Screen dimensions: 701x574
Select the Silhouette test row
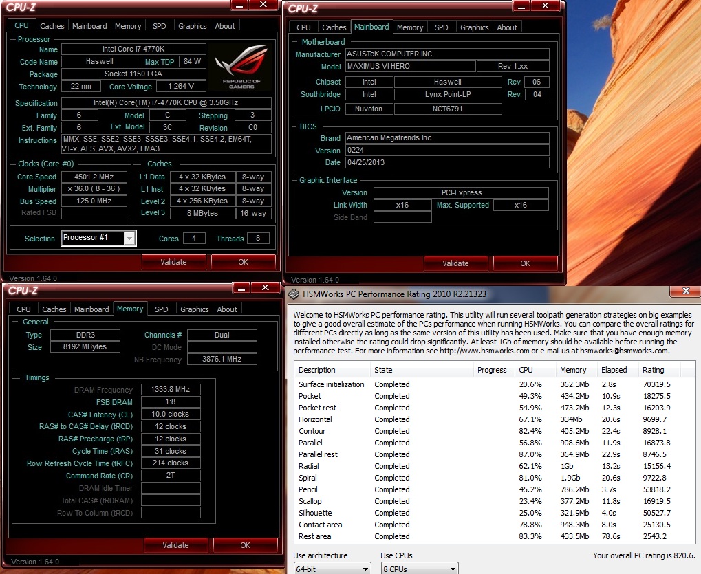[x=494, y=513]
